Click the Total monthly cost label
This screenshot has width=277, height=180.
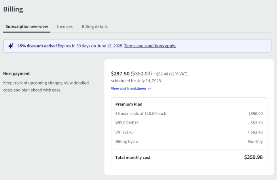133,157
